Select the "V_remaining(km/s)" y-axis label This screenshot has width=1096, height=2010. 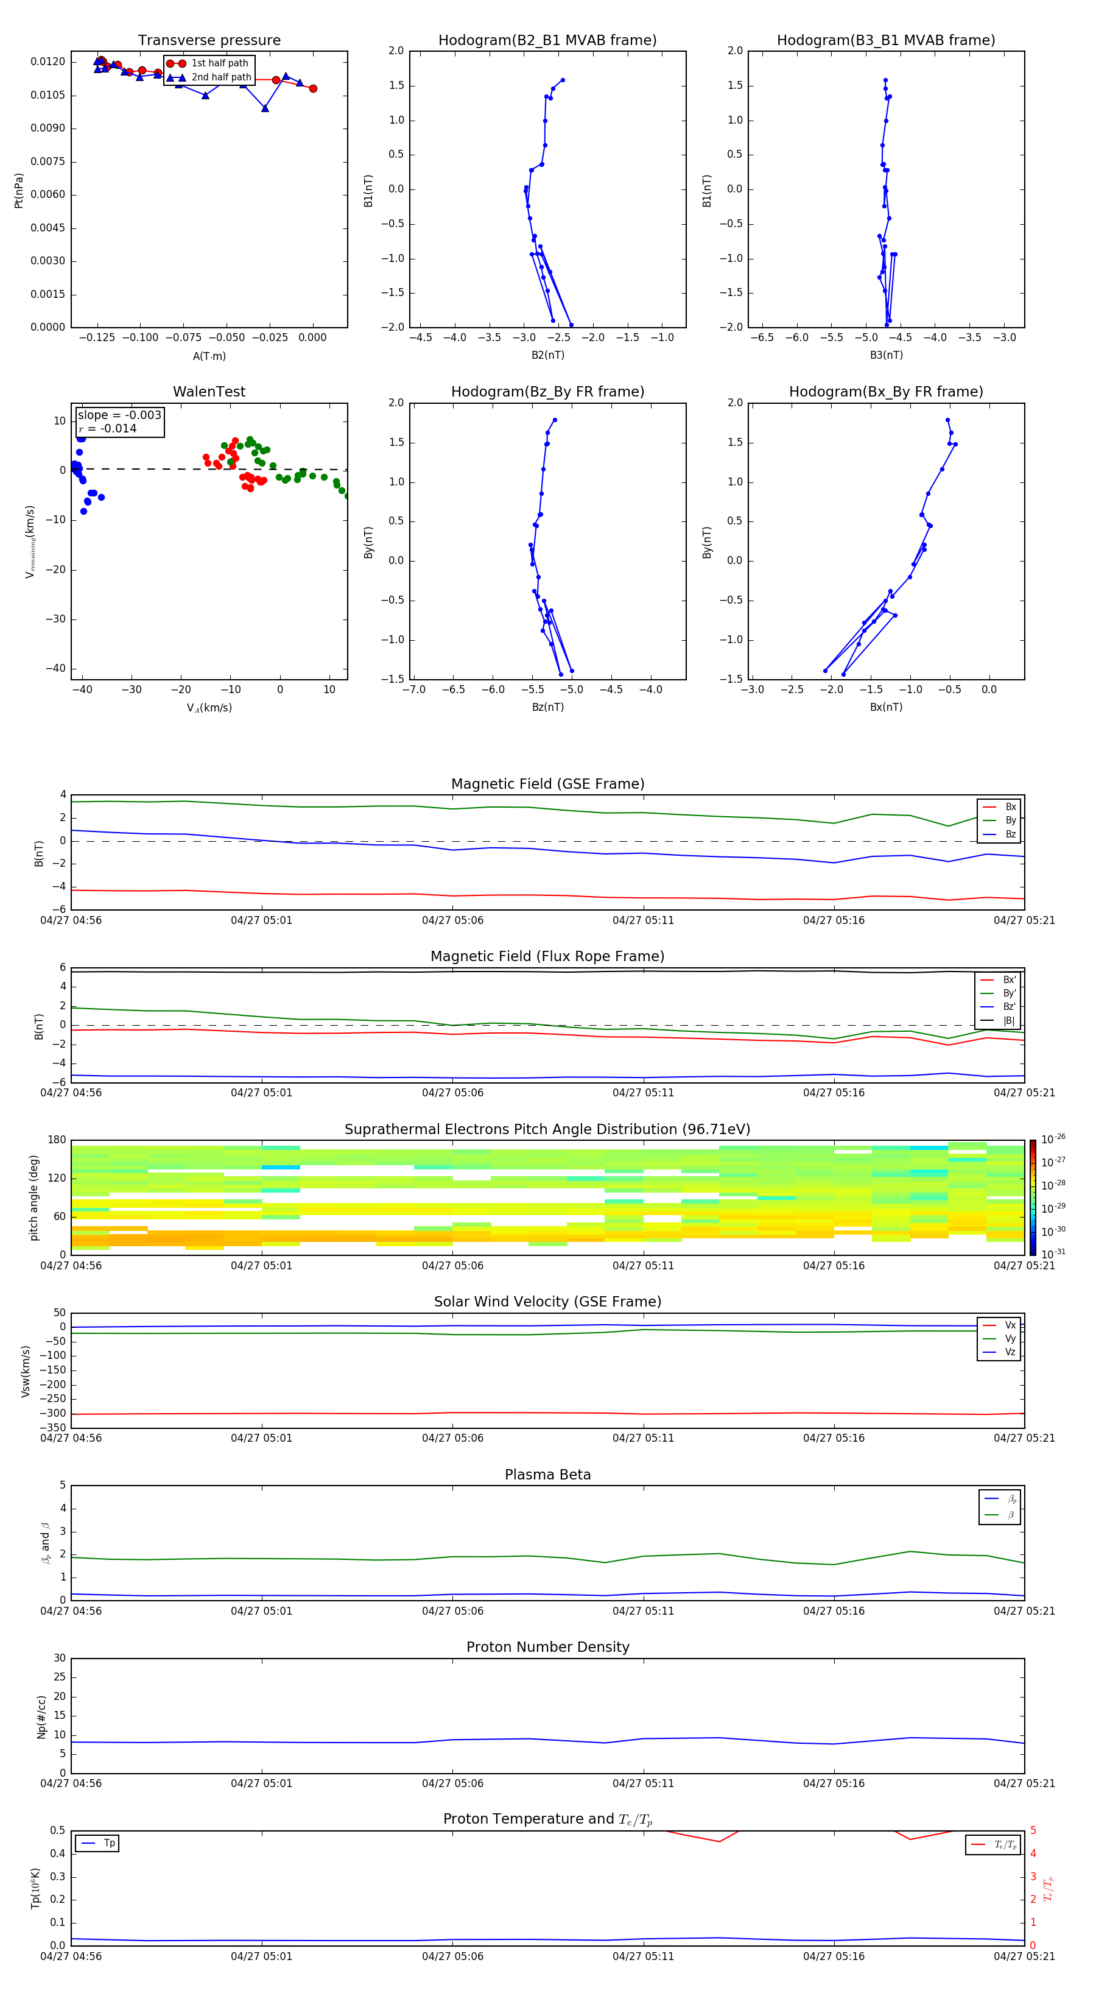tap(30, 541)
